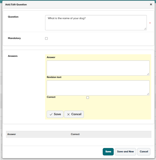Click Save and New button
Viewport: 156px width, 160px height.
click(125, 152)
